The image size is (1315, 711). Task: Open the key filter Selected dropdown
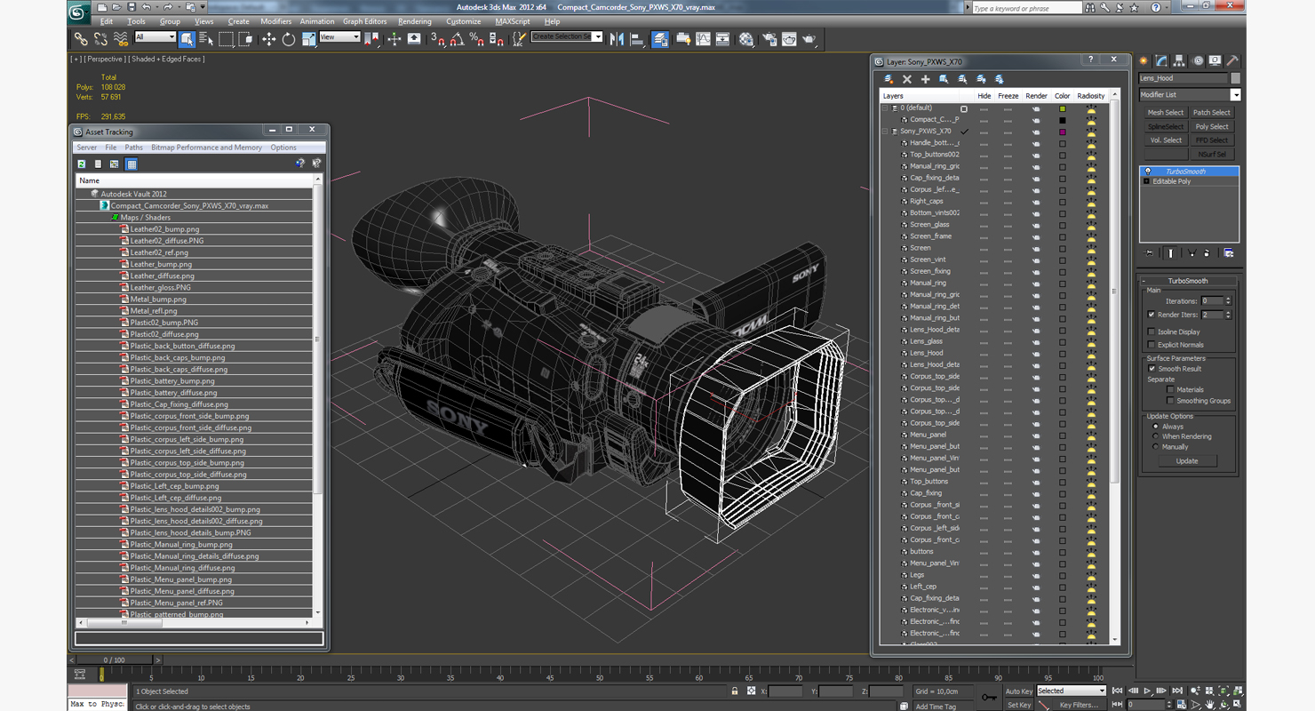[x=1071, y=691]
